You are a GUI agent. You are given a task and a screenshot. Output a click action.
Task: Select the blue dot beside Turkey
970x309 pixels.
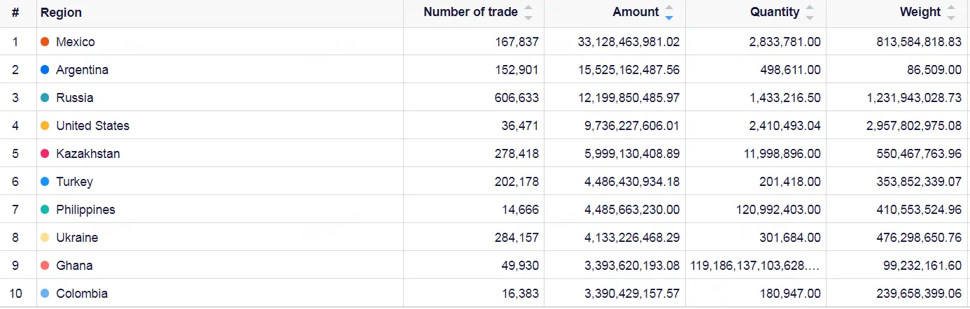[45, 182]
